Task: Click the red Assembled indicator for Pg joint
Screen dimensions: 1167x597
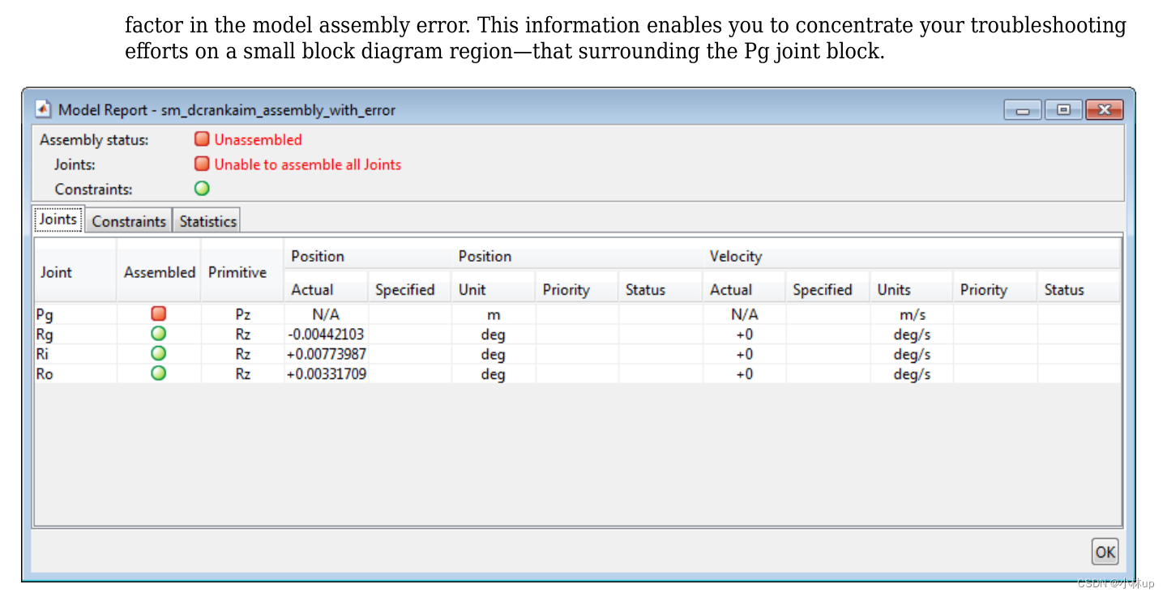Action: pos(158,313)
